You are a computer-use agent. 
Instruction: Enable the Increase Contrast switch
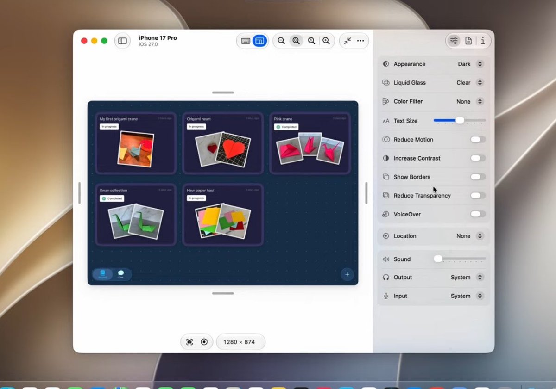click(478, 158)
